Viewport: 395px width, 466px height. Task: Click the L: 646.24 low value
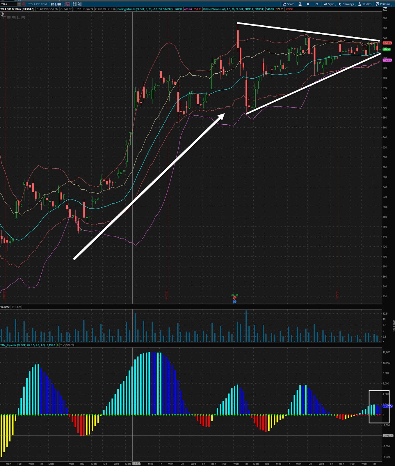click(x=88, y=9)
